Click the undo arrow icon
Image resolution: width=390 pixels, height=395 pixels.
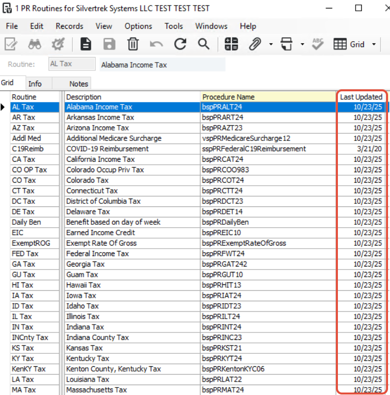coord(156,44)
